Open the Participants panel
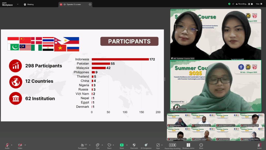 (82, 145)
